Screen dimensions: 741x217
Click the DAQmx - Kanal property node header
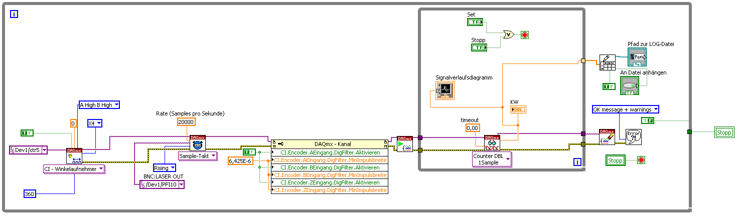329,144
